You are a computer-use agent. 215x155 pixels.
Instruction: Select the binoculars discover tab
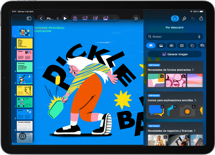(x=151, y=46)
